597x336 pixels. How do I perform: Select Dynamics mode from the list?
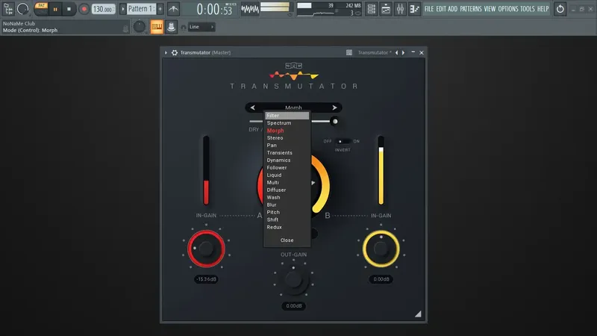(x=287, y=161)
